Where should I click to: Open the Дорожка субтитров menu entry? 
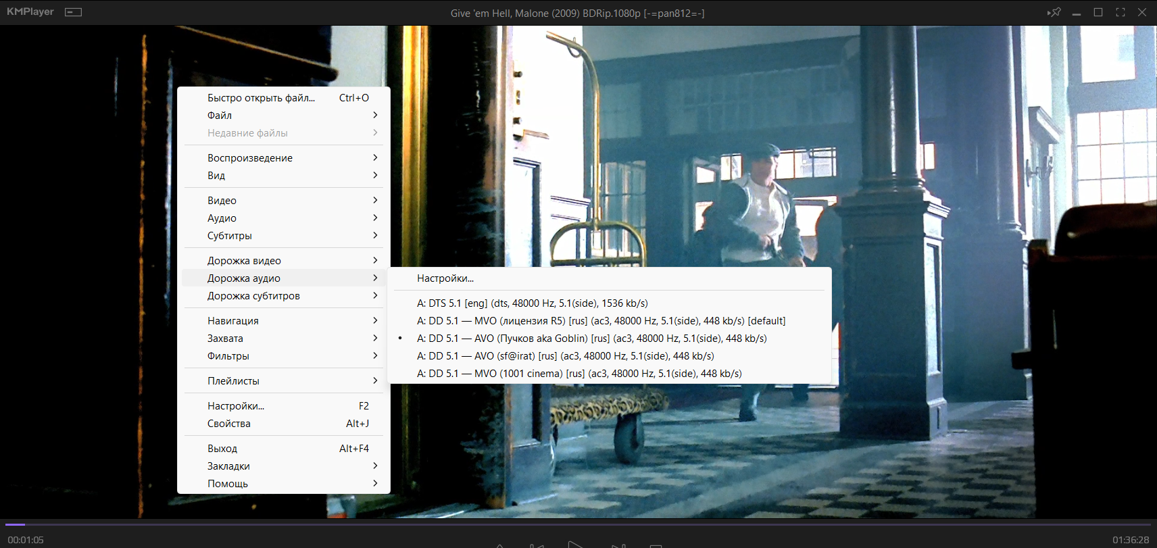coord(284,296)
